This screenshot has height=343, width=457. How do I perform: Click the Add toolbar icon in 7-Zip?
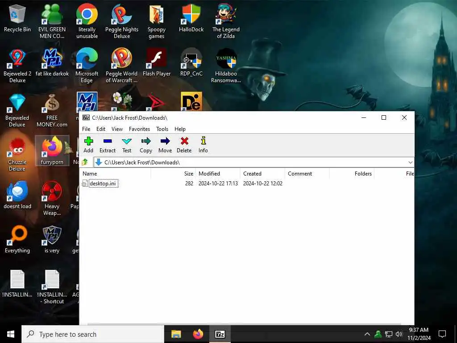coord(88,145)
